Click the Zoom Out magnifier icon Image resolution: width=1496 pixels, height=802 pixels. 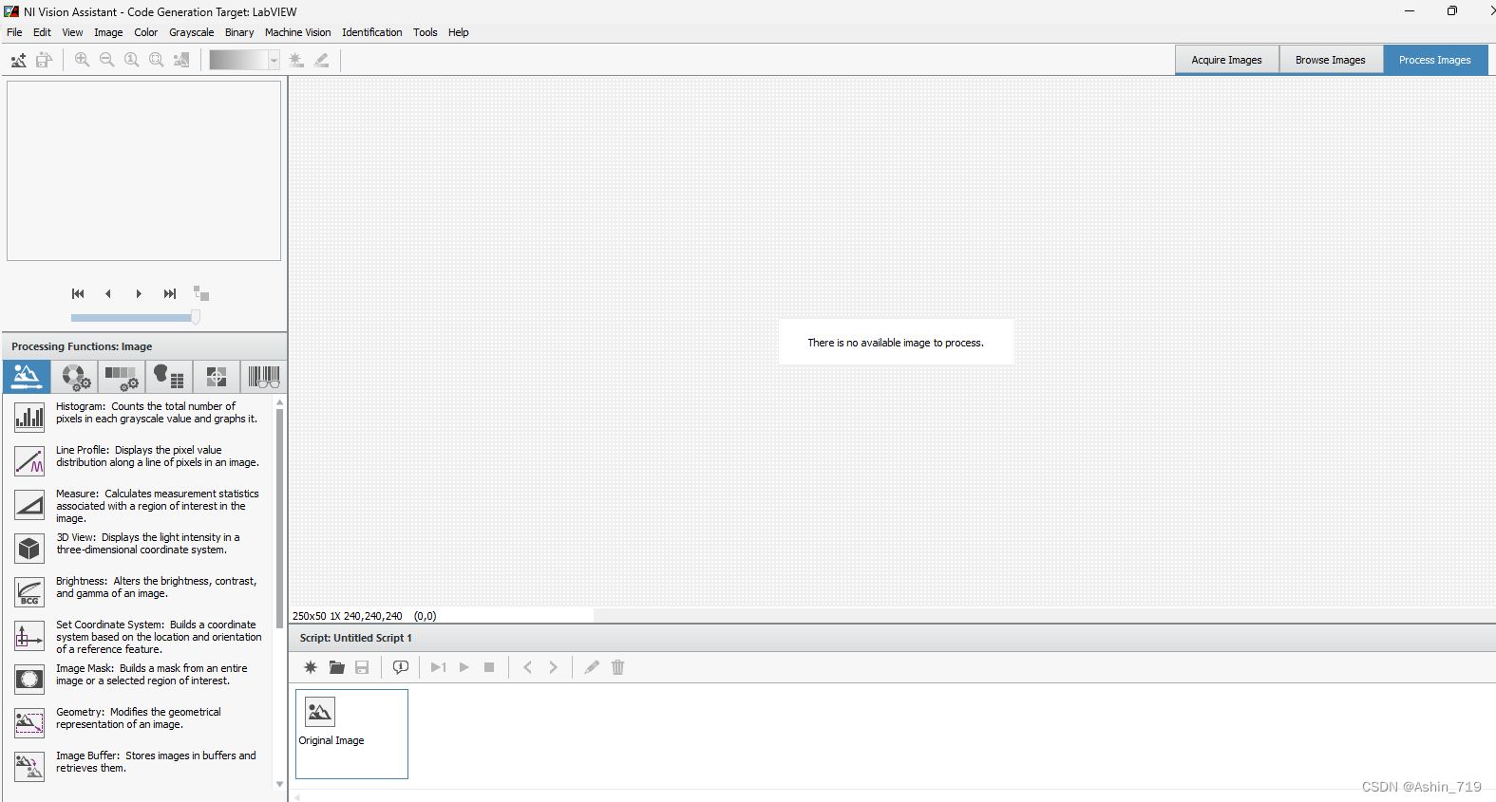[107, 60]
